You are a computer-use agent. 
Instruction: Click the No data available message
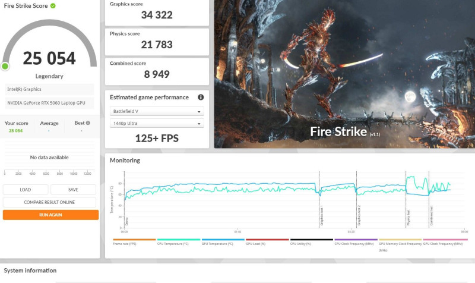pos(49,158)
